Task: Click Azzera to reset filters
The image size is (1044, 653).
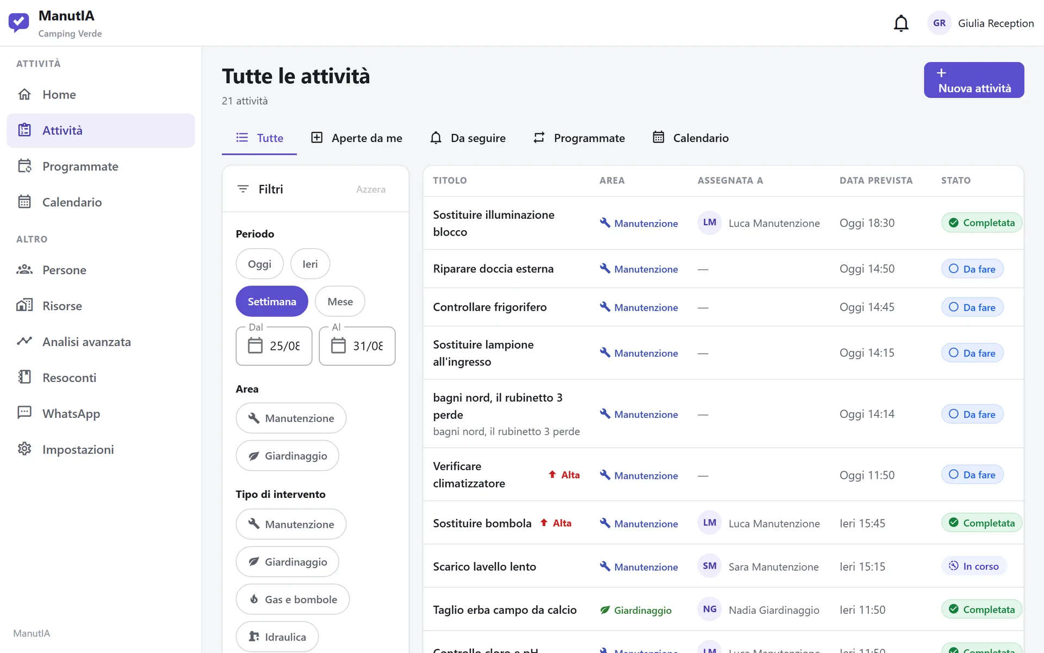Action: pyautogui.click(x=371, y=189)
